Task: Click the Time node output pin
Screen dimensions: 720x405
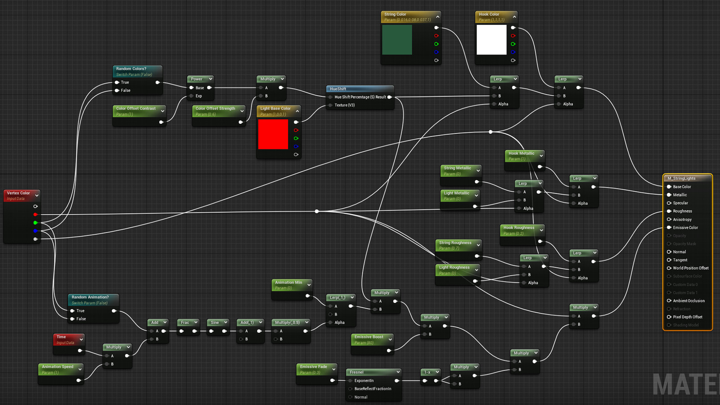Action: tap(80, 351)
